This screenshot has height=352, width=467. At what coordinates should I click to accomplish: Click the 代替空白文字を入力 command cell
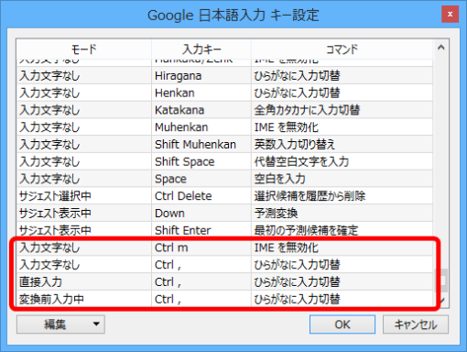(342, 161)
